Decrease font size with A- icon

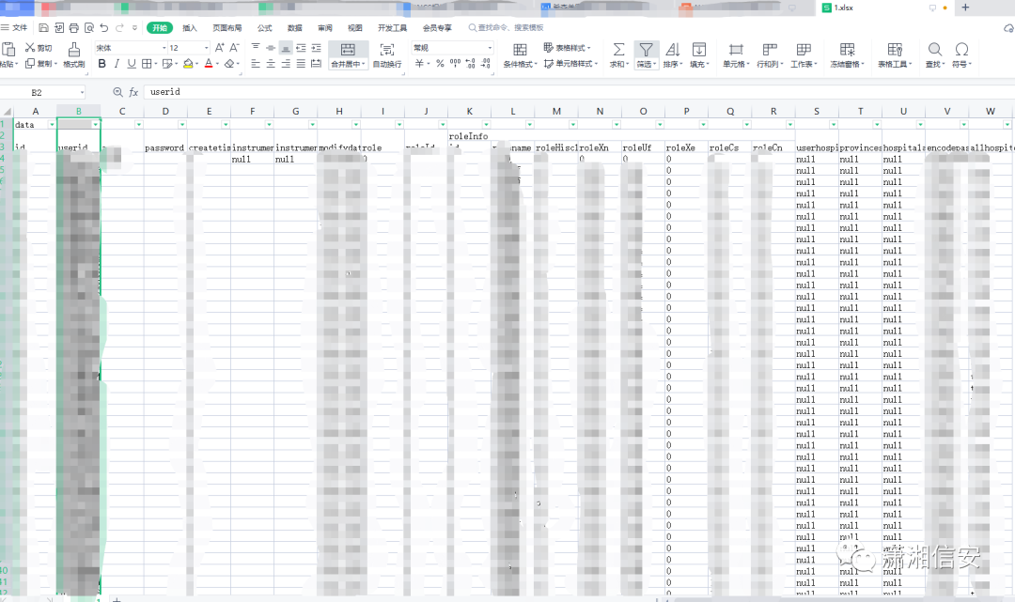tap(234, 47)
